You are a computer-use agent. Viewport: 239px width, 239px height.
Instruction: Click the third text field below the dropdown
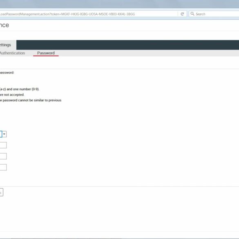pos(3,167)
